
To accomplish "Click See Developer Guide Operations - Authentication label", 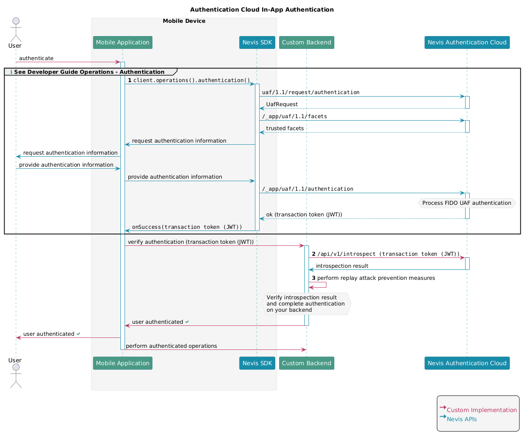I will pyautogui.click(x=89, y=72).
